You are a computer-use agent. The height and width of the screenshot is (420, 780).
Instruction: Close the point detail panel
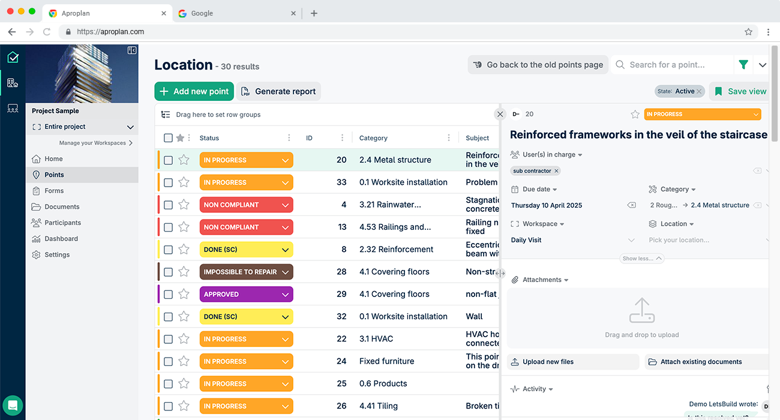500,114
